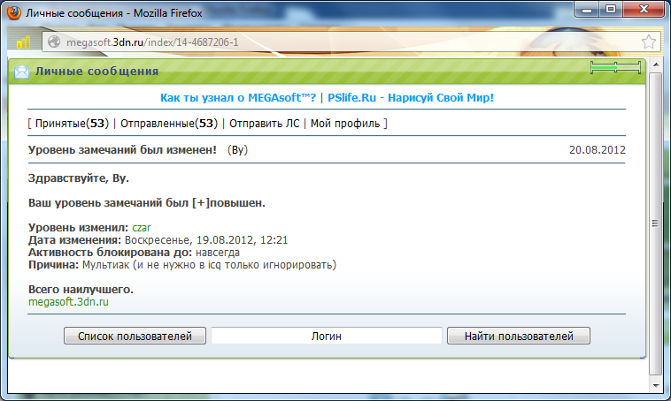Click the Firefox logo in title bar

[x=13, y=13]
